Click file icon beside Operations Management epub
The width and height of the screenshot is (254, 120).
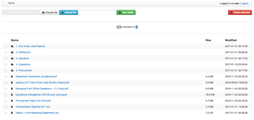click(12, 95)
